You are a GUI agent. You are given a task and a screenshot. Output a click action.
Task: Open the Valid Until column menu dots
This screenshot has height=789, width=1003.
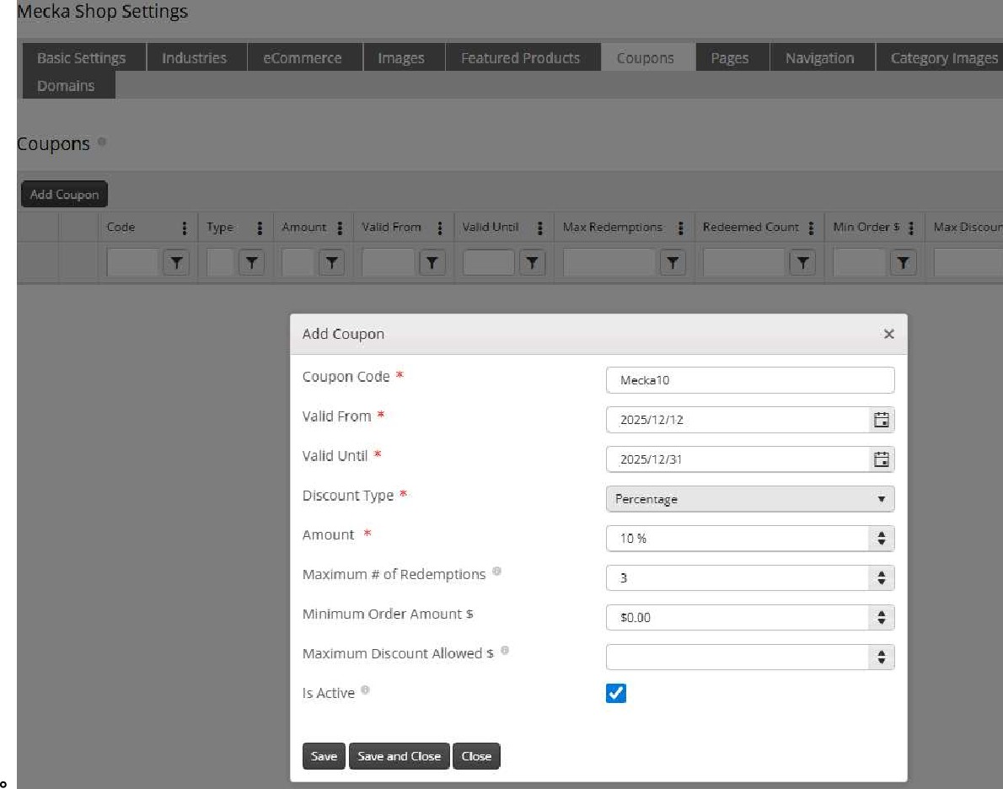tap(540, 228)
